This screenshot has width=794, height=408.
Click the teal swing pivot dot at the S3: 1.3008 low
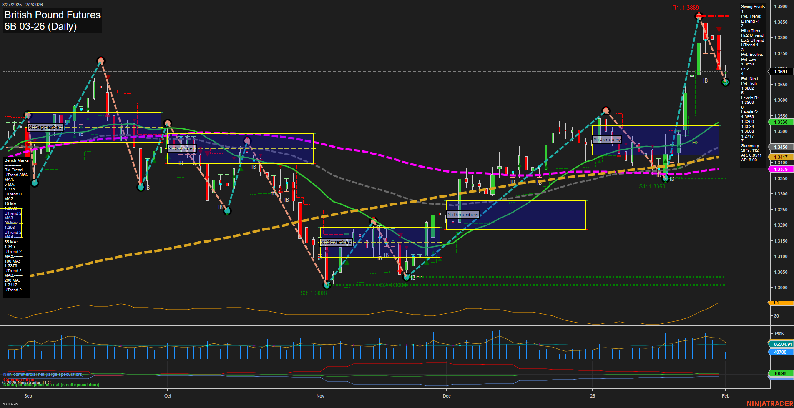pos(327,285)
